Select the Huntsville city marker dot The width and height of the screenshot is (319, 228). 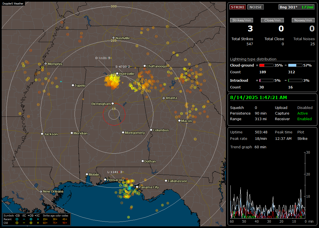coord(117,74)
